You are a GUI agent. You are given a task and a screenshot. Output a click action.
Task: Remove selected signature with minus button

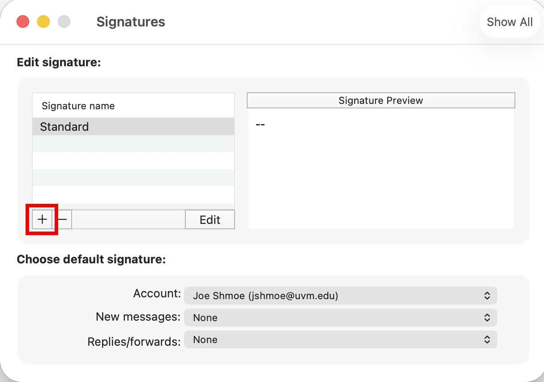(x=63, y=219)
